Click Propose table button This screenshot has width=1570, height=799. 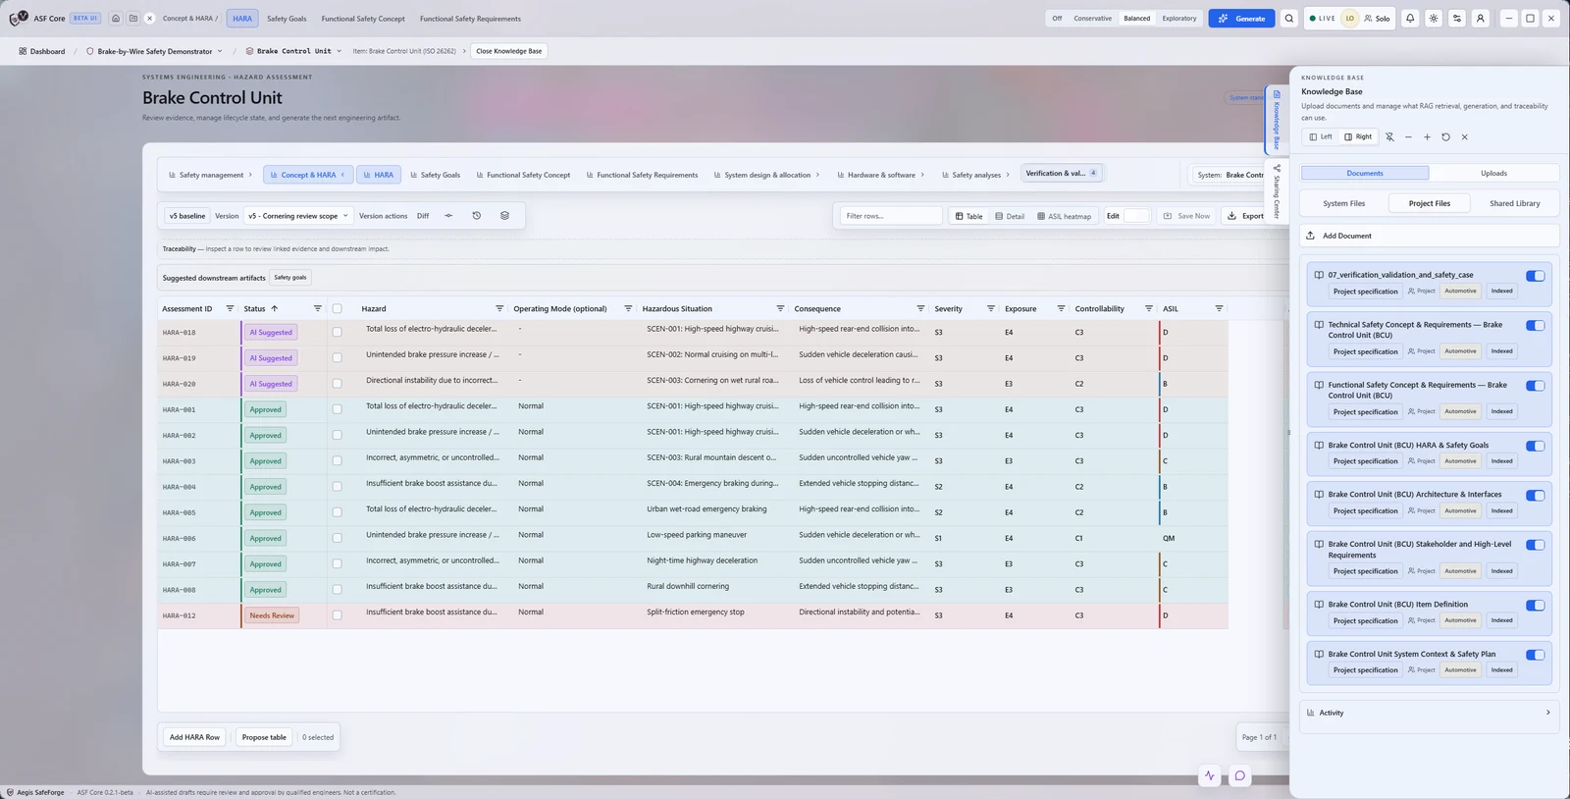click(264, 737)
